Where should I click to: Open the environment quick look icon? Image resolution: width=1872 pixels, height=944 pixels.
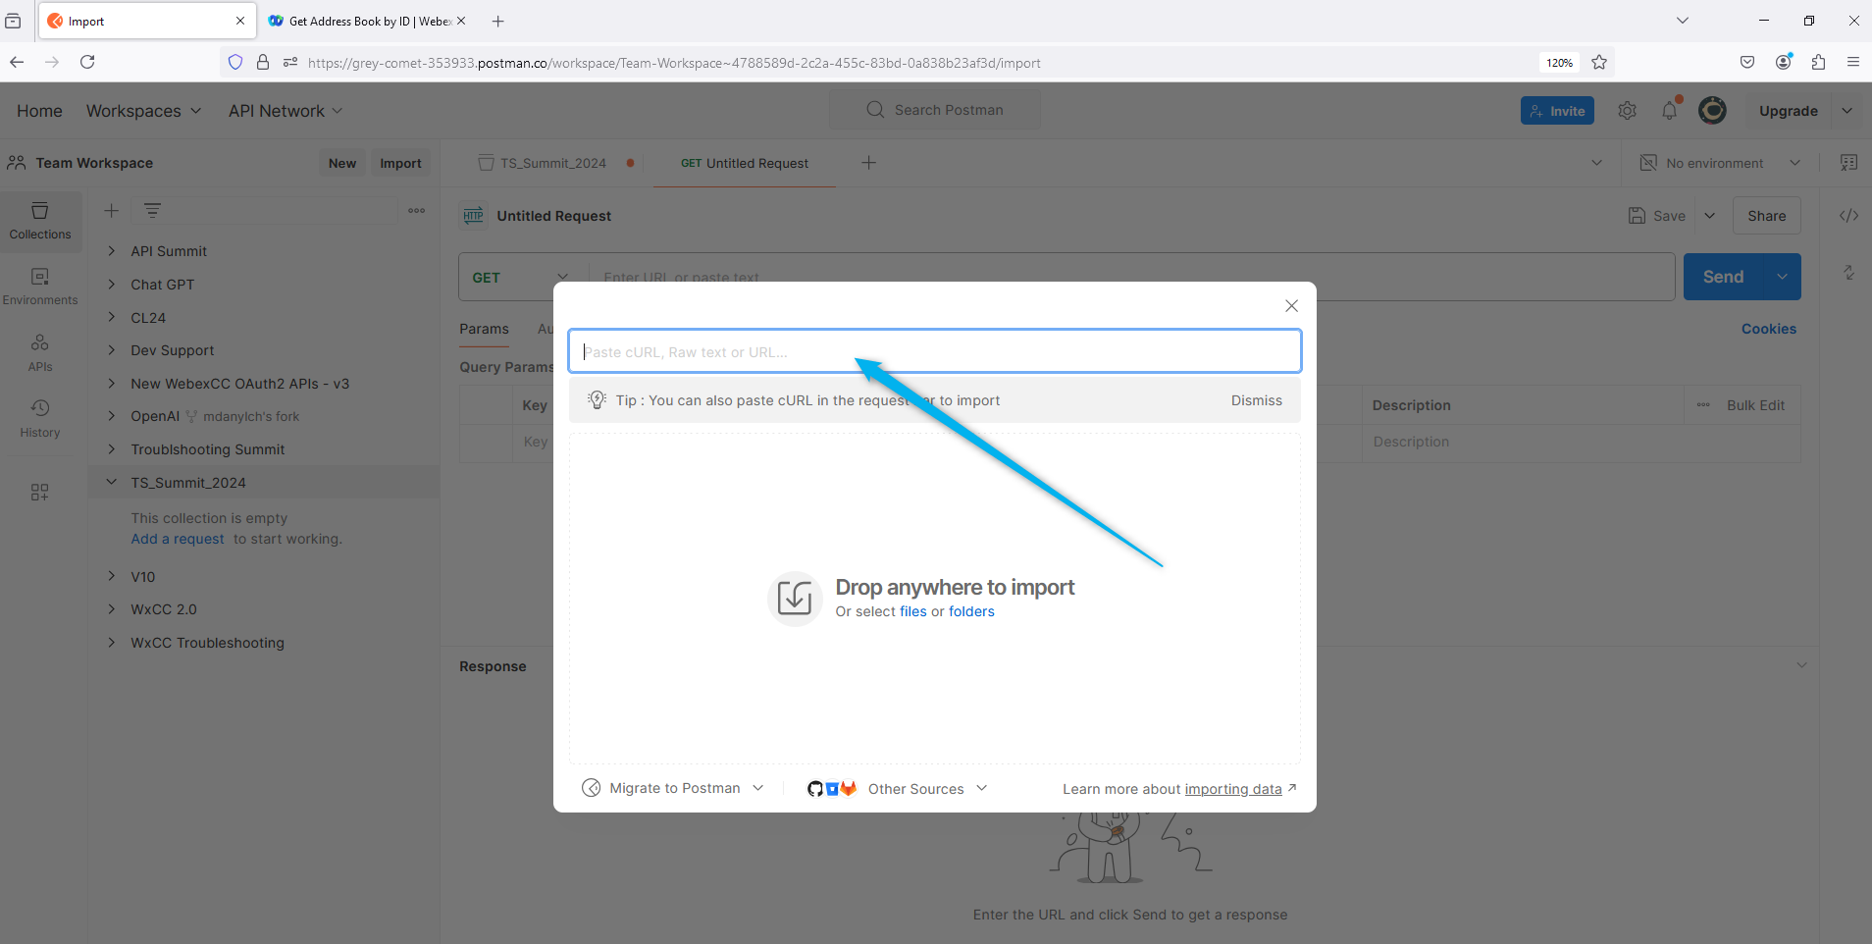1848,163
